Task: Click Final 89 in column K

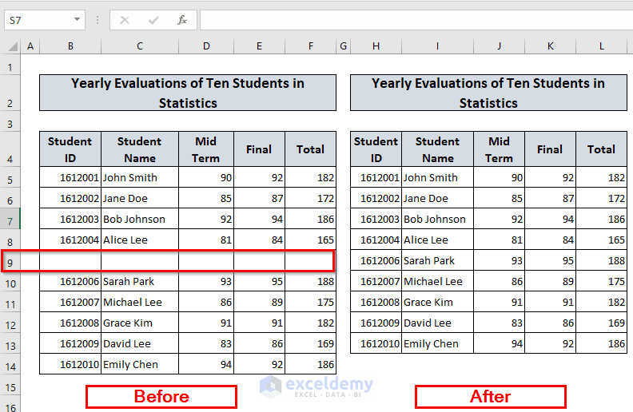Action: 550,281
